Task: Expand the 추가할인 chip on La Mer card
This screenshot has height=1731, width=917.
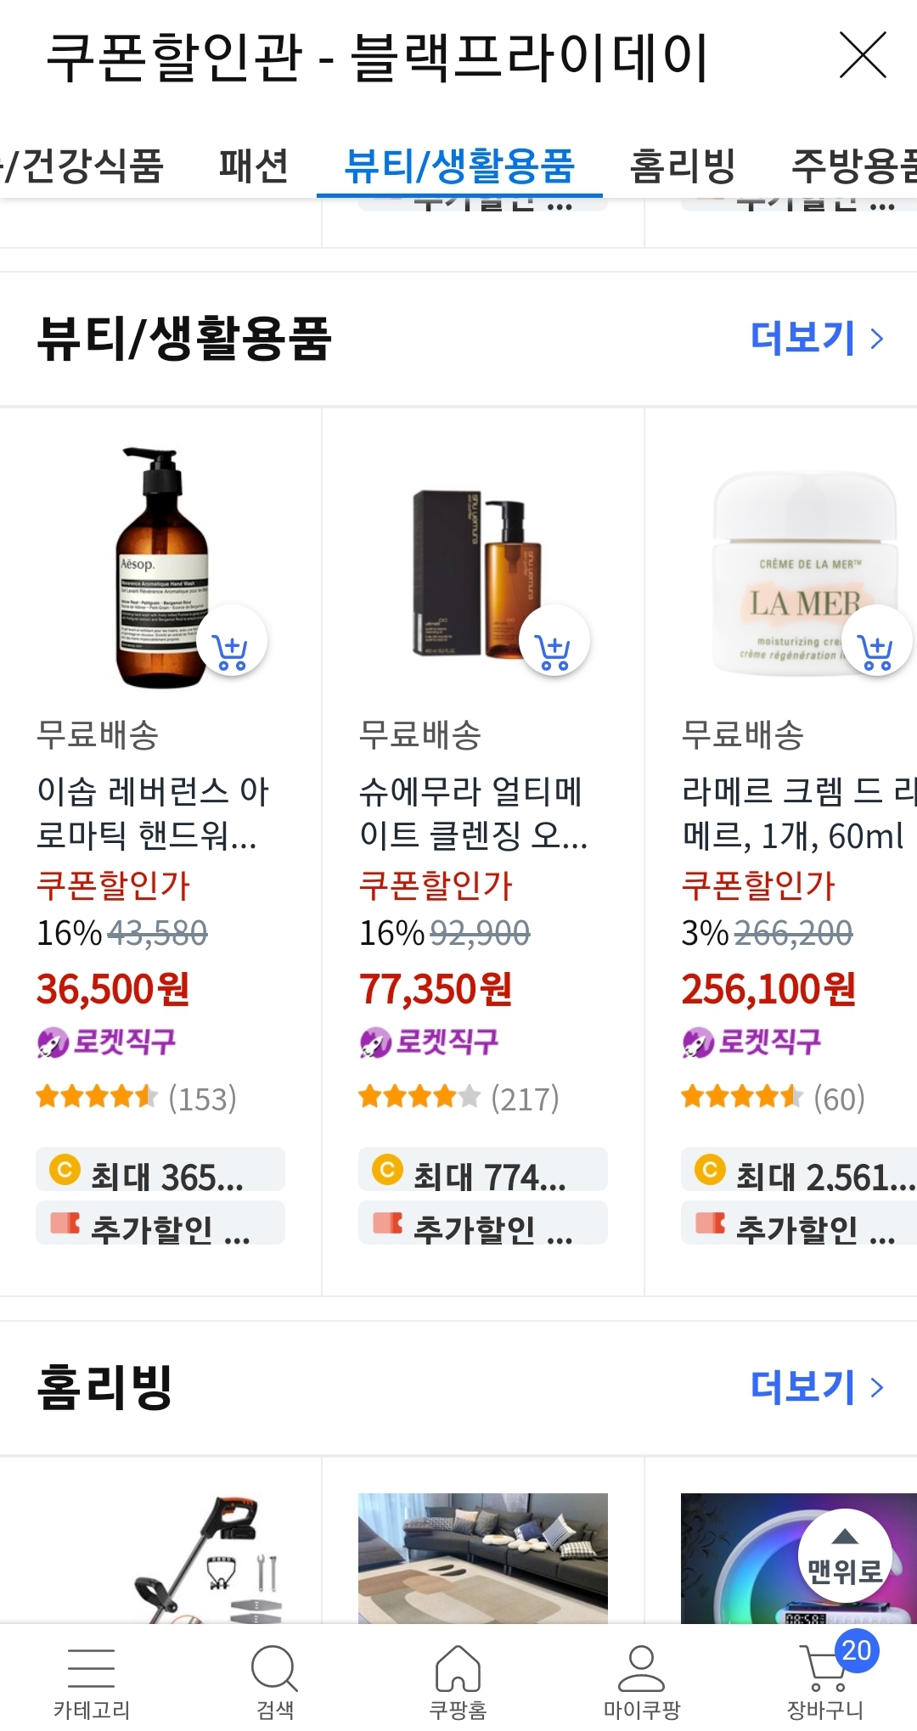Action: (805, 1224)
